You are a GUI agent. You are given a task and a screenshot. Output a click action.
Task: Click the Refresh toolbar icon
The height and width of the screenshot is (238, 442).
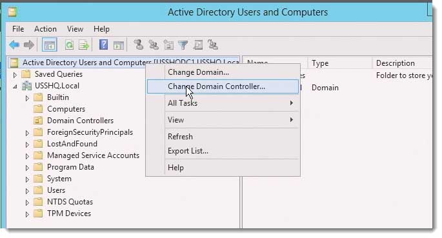click(69, 45)
